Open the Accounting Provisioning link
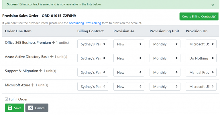 click(x=85, y=23)
